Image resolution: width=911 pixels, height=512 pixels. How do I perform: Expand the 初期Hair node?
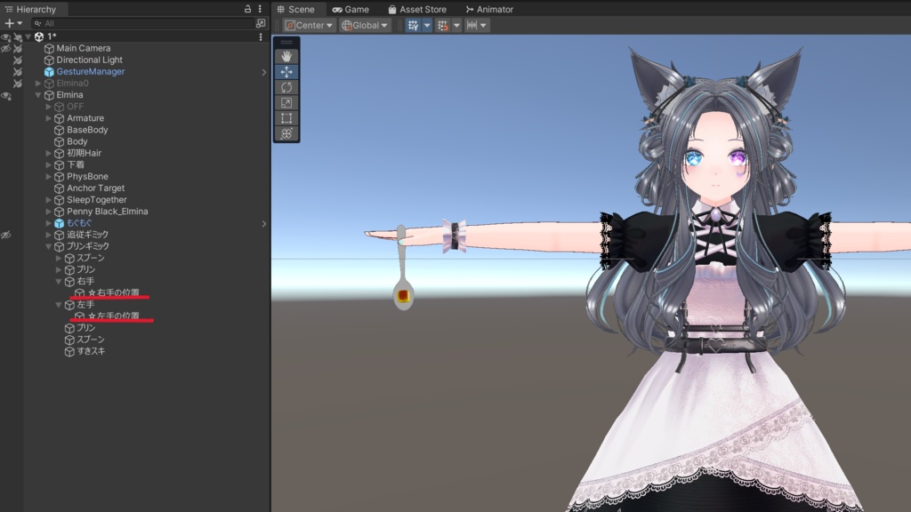pos(48,153)
